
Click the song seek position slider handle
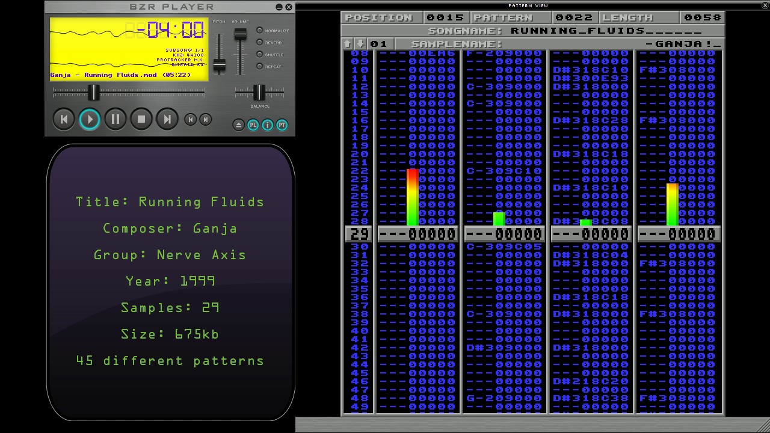[94, 93]
